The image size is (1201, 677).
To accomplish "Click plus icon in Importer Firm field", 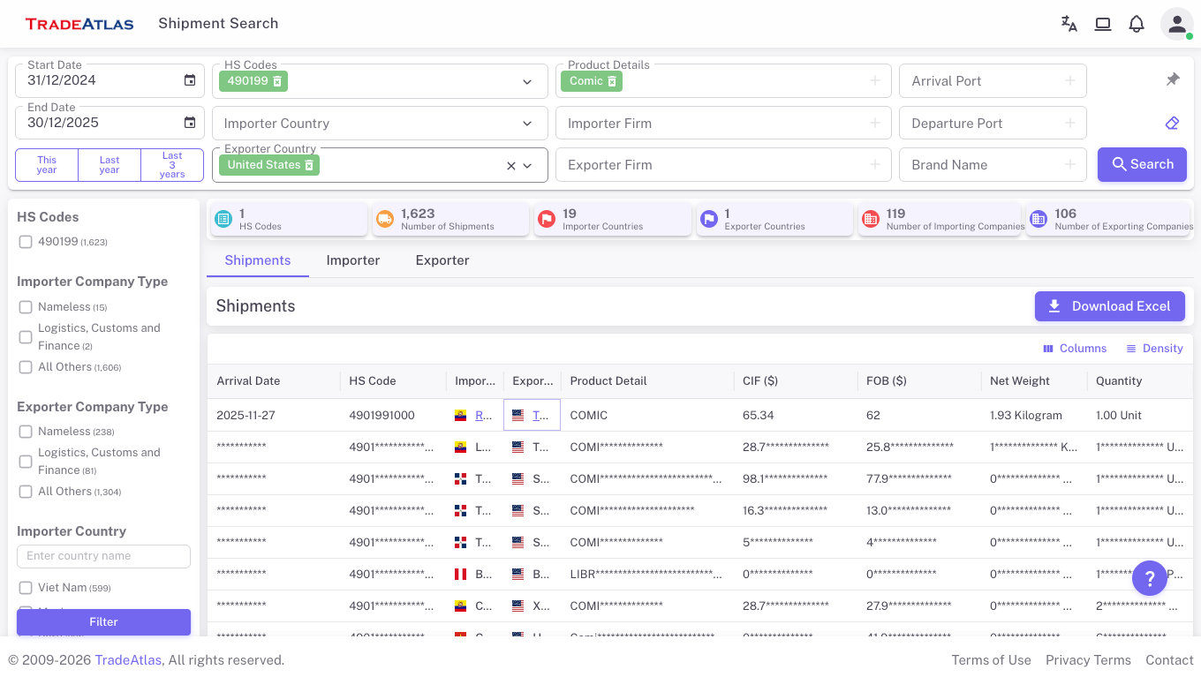I will pos(875,123).
